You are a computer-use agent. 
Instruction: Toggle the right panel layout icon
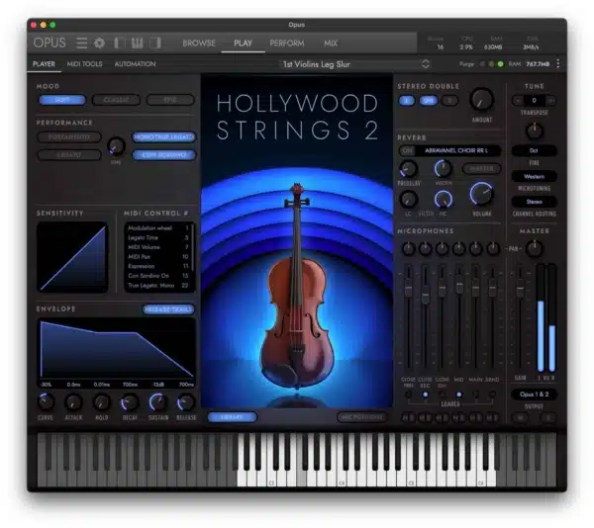[155, 43]
